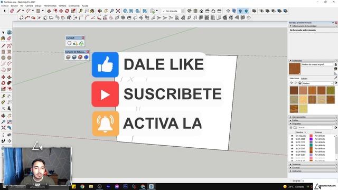This screenshot has width=338, height=190.
Task: Open the 3D Warehouse
Action: [125, 11]
